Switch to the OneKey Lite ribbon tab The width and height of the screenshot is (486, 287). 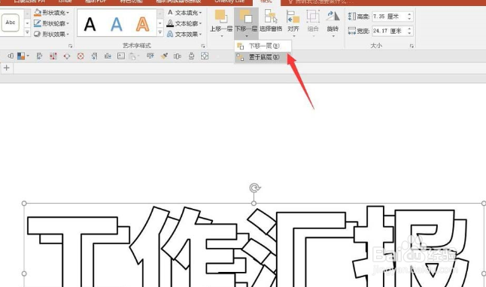[229, 2]
